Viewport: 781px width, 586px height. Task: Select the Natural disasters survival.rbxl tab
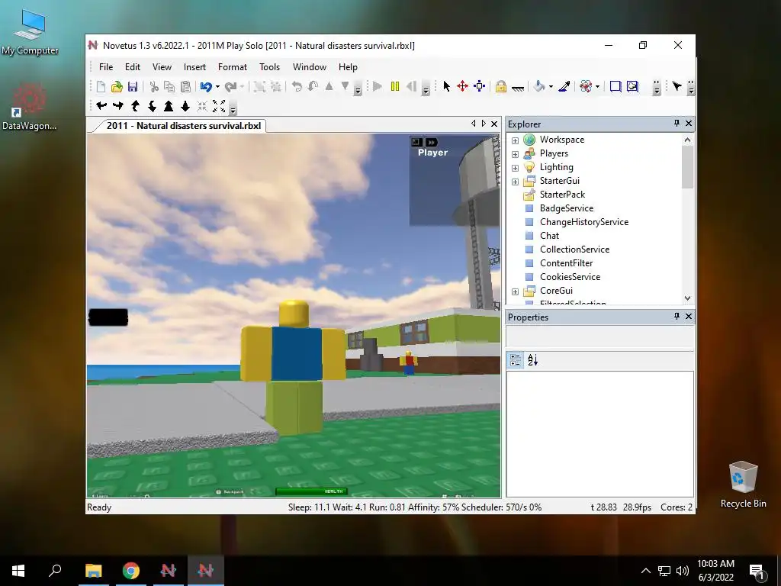coord(183,126)
